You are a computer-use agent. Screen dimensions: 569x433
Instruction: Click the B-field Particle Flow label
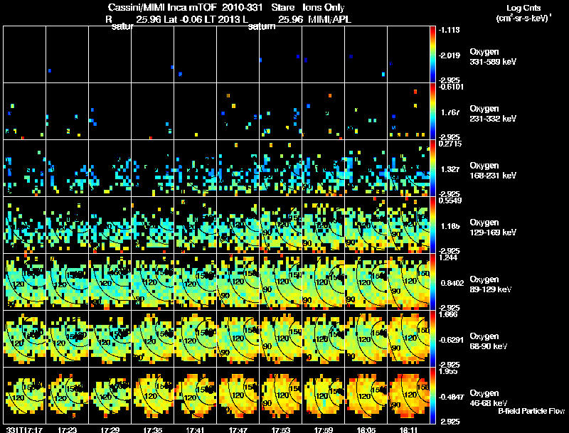click(x=531, y=411)
